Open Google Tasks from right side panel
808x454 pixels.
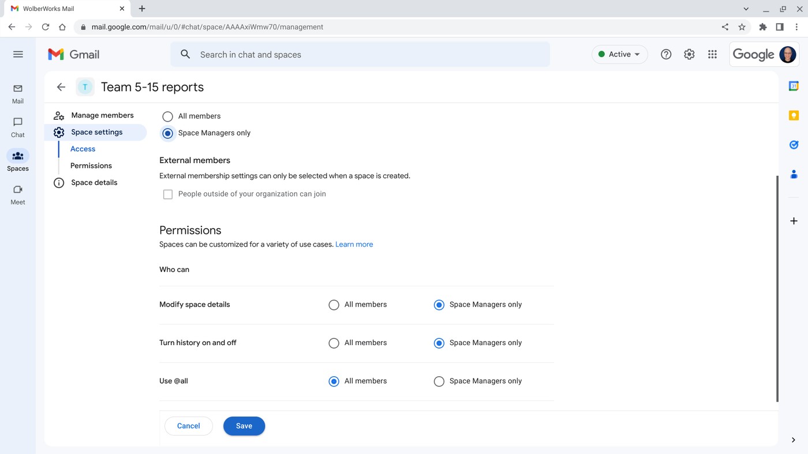pos(793,145)
